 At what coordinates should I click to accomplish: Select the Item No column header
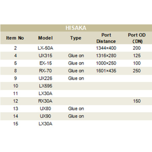15,38
